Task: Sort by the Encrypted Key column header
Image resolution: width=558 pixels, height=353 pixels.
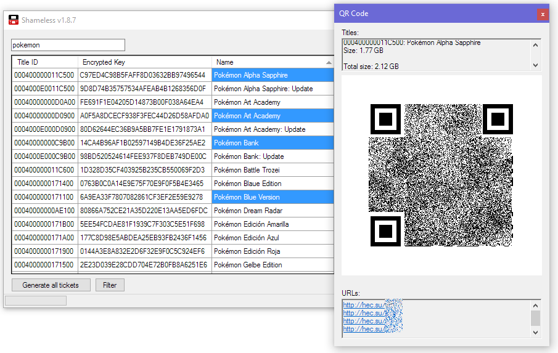Action: tap(145, 62)
